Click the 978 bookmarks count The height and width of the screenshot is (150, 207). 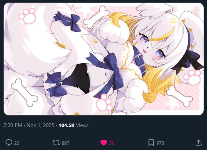pos(160,143)
